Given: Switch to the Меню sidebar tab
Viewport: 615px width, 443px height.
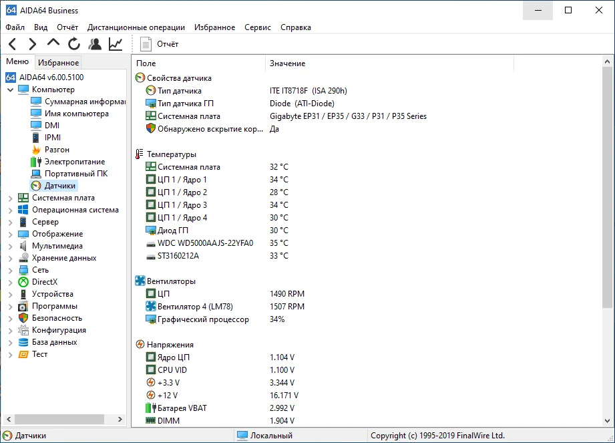Looking at the screenshot, I should pos(17,61).
